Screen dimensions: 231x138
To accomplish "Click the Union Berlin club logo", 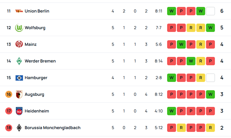I will click(19, 11).
